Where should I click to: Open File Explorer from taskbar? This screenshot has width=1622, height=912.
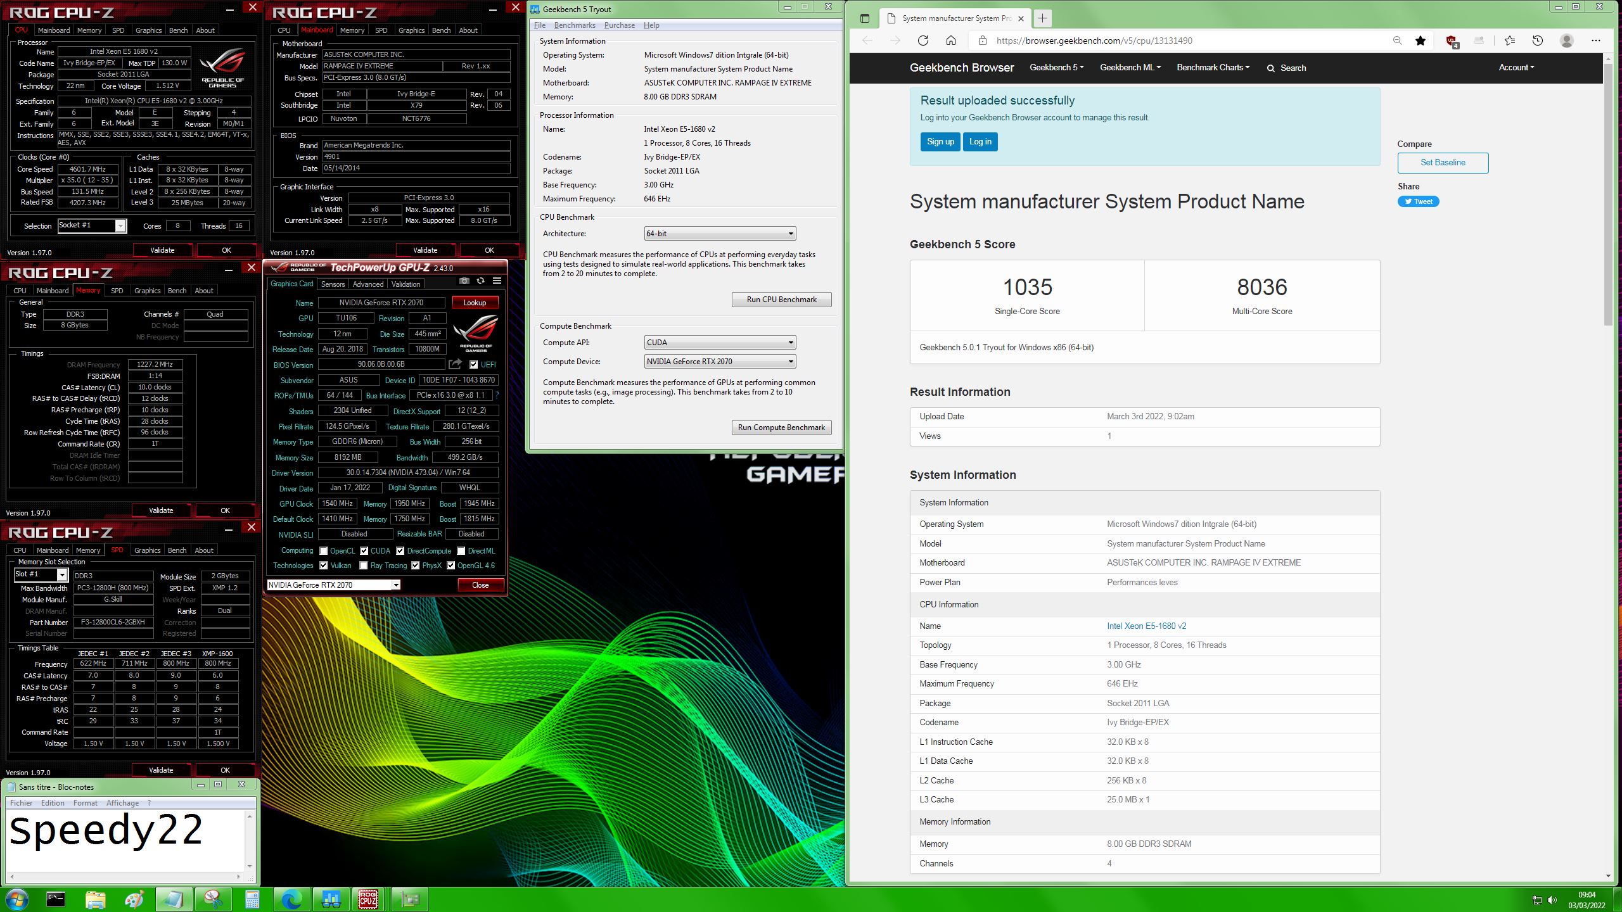[96, 899]
